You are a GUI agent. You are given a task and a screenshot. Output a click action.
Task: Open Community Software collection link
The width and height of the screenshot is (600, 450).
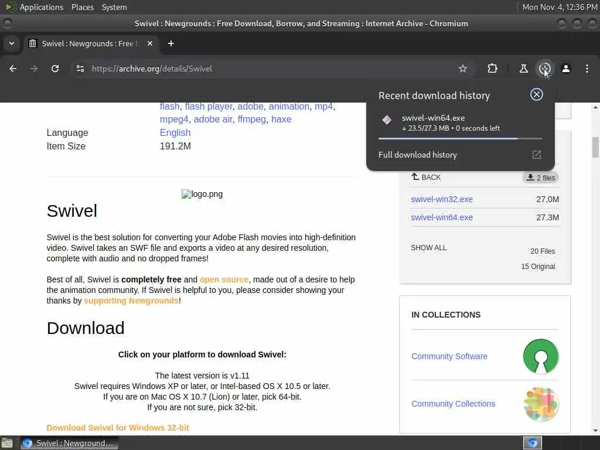pos(449,356)
